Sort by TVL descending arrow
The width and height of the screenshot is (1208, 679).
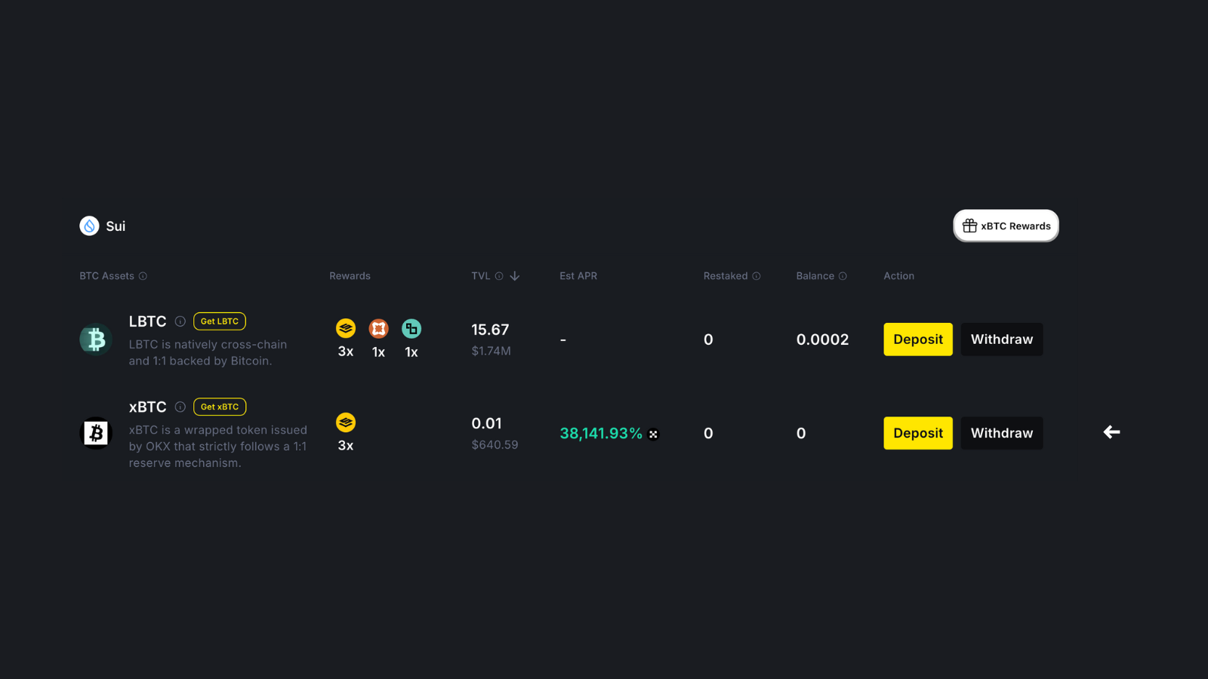click(x=515, y=276)
